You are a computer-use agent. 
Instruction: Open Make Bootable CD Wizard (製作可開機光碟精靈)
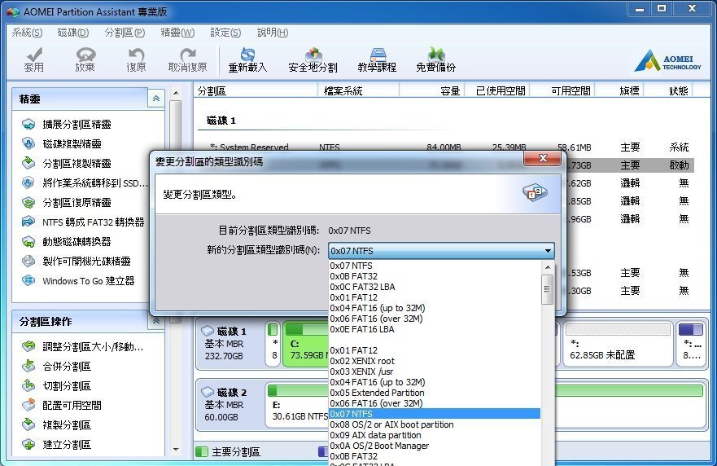pyautogui.click(x=86, y=261)
